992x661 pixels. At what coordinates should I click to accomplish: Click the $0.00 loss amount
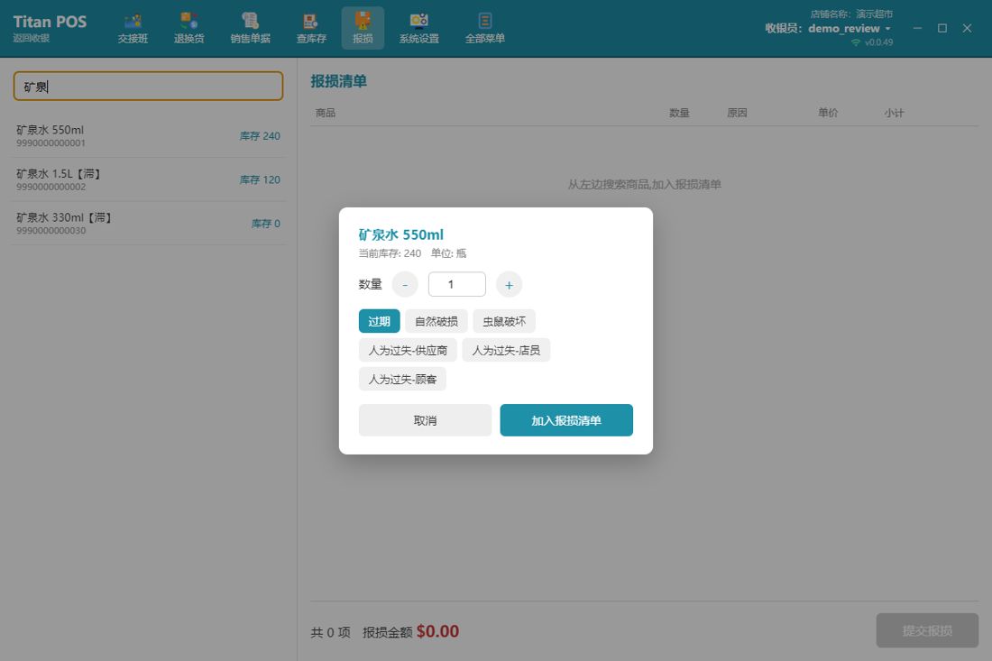pyautogui.click(x=437, y=631)
